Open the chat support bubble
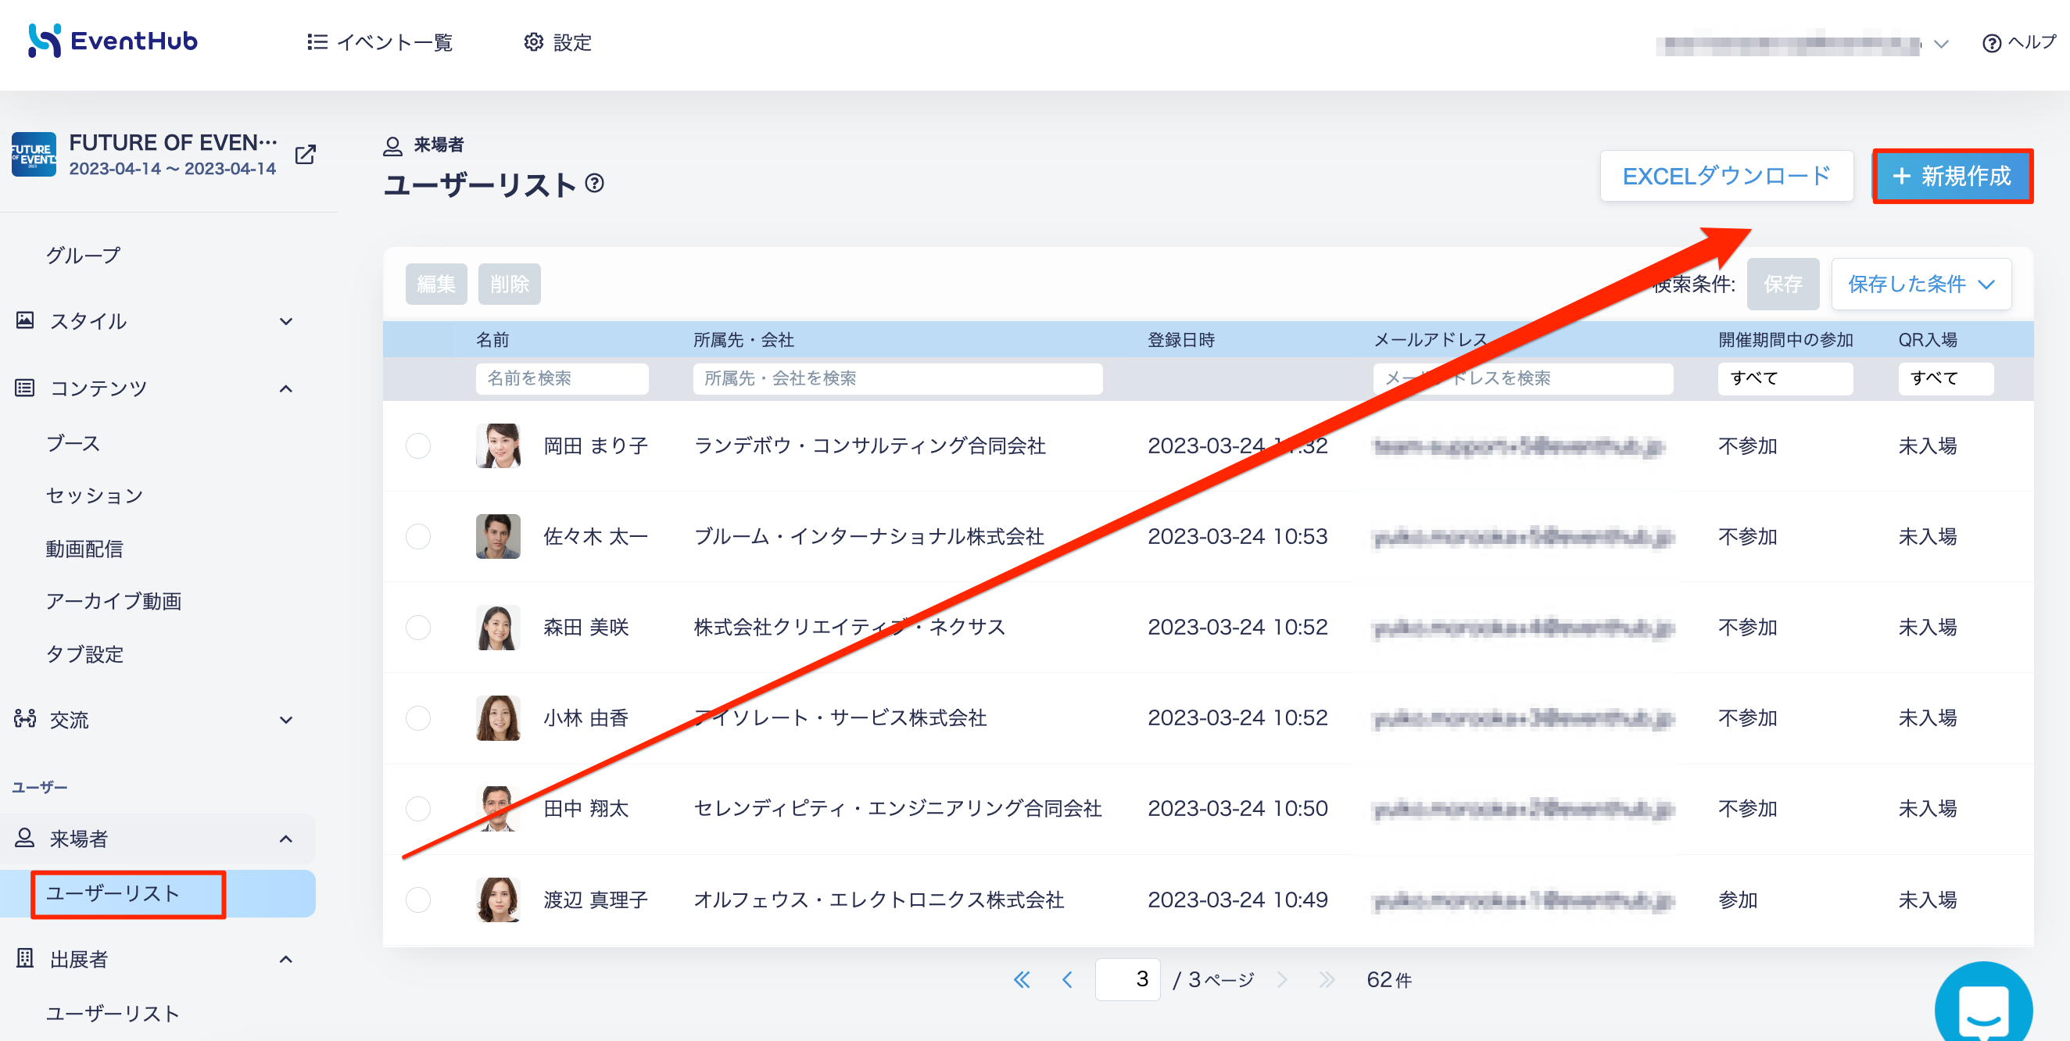This screenshot has height=1041, width=2070. [x=1983, y=1004]
